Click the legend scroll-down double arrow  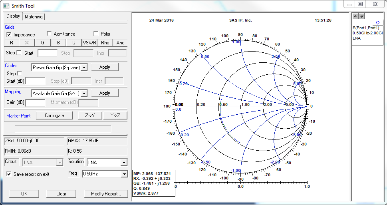coord(361,16)
